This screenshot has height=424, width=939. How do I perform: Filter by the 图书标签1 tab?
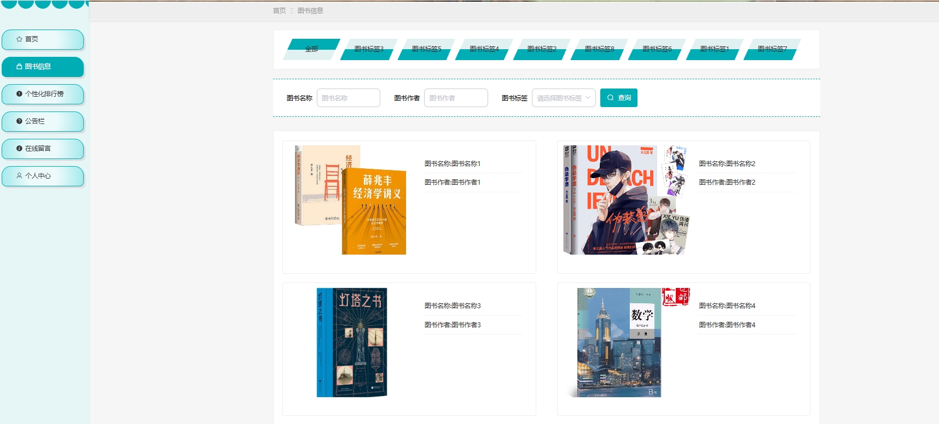[x=715, y=49]
